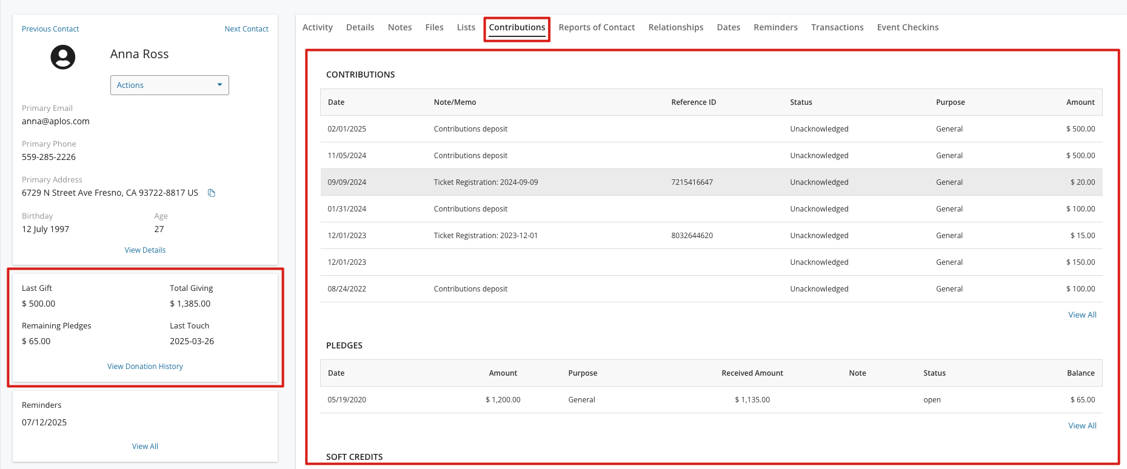Open the Lists tab
This screenshot has height=469, width=1127.
[466, 27]
